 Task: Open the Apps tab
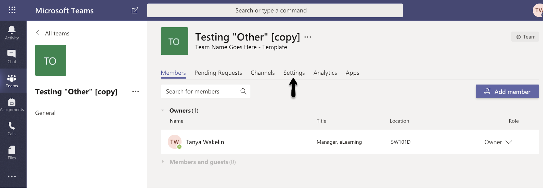coord(352,73)
